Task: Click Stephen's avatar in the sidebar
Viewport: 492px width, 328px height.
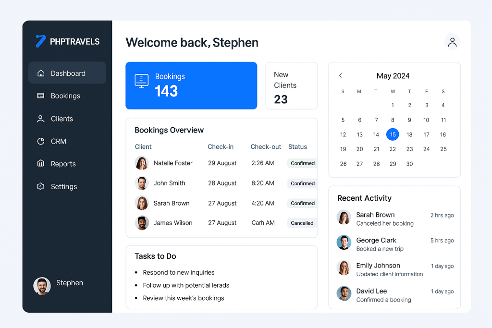Action: coord(42,286)
